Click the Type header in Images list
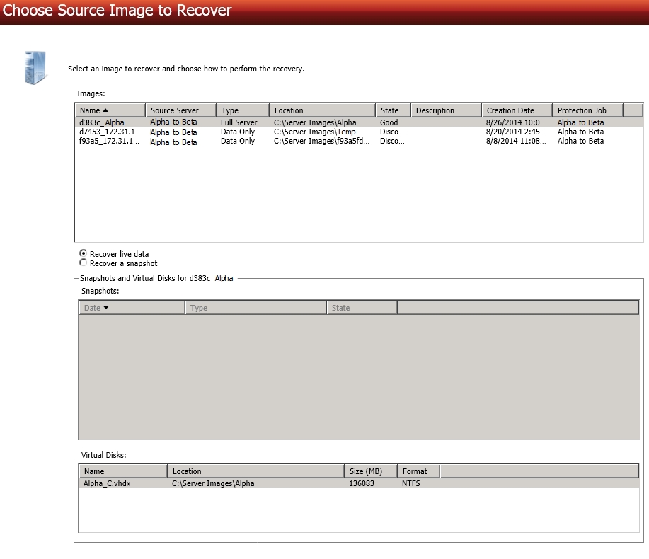This screenshot has width=649, height=559. pos(242,110)
